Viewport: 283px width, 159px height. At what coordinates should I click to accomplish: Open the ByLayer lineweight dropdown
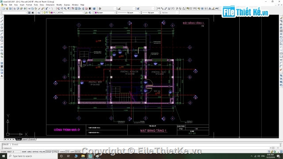151,13
